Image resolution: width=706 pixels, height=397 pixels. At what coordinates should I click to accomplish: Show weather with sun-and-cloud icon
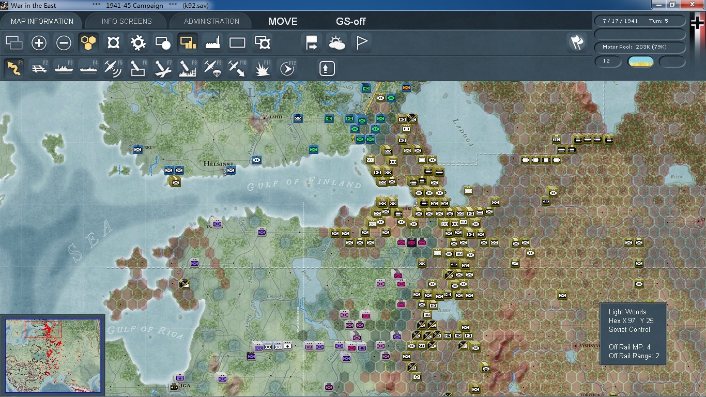[337, 43]
